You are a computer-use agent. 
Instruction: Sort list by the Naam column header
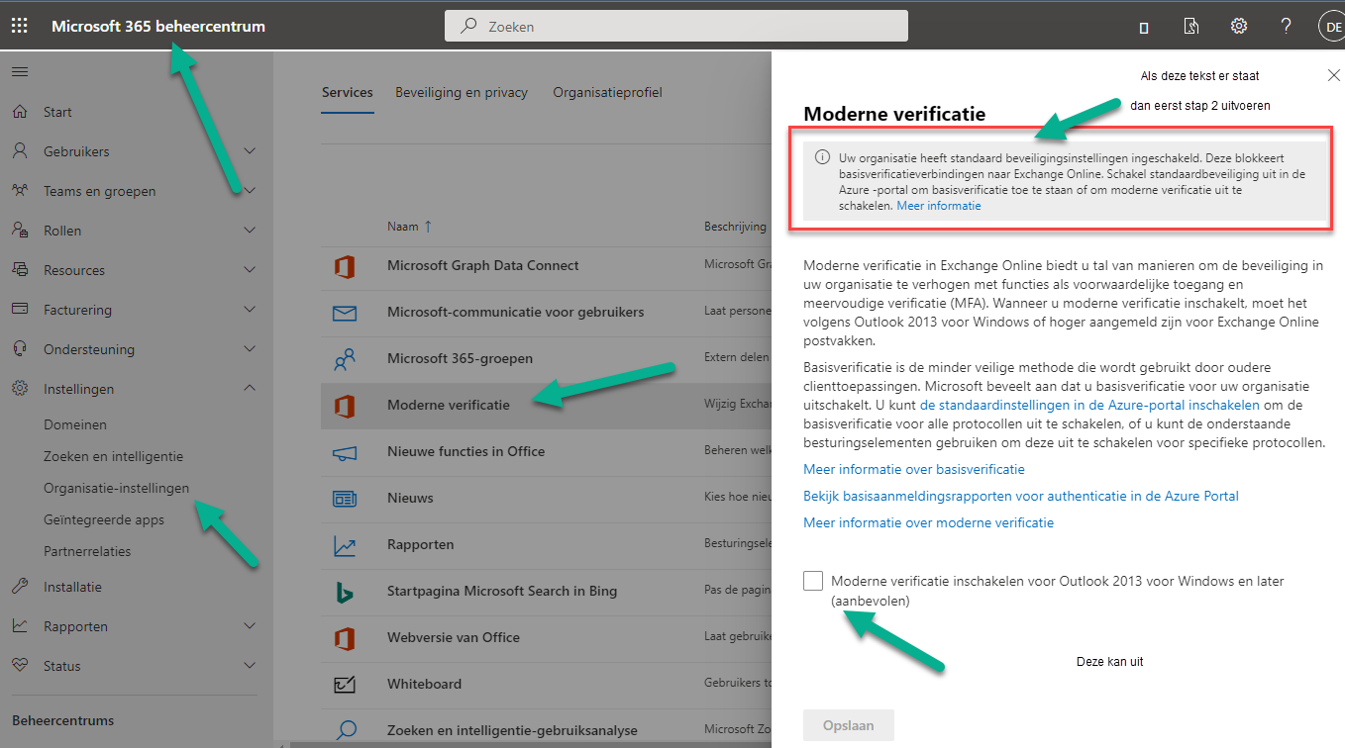pos(409,227)
